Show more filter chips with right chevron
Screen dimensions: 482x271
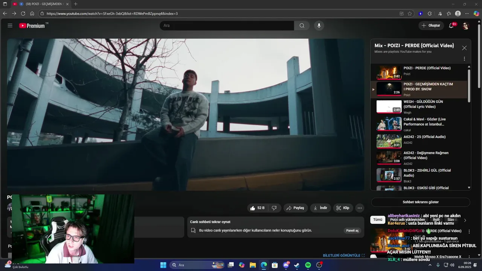pos(465,220)
